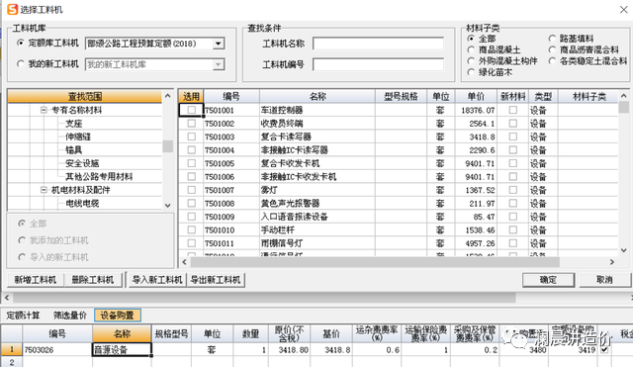The height and width of the screenshot is (367, 633).
Task: Open the 我的新工料机库 dropdown
Action: coord(219,64)
